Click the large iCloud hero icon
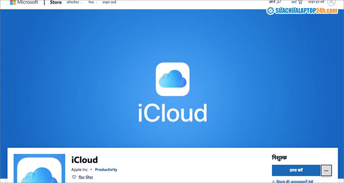The image size is (344, 183). [172, 79]
